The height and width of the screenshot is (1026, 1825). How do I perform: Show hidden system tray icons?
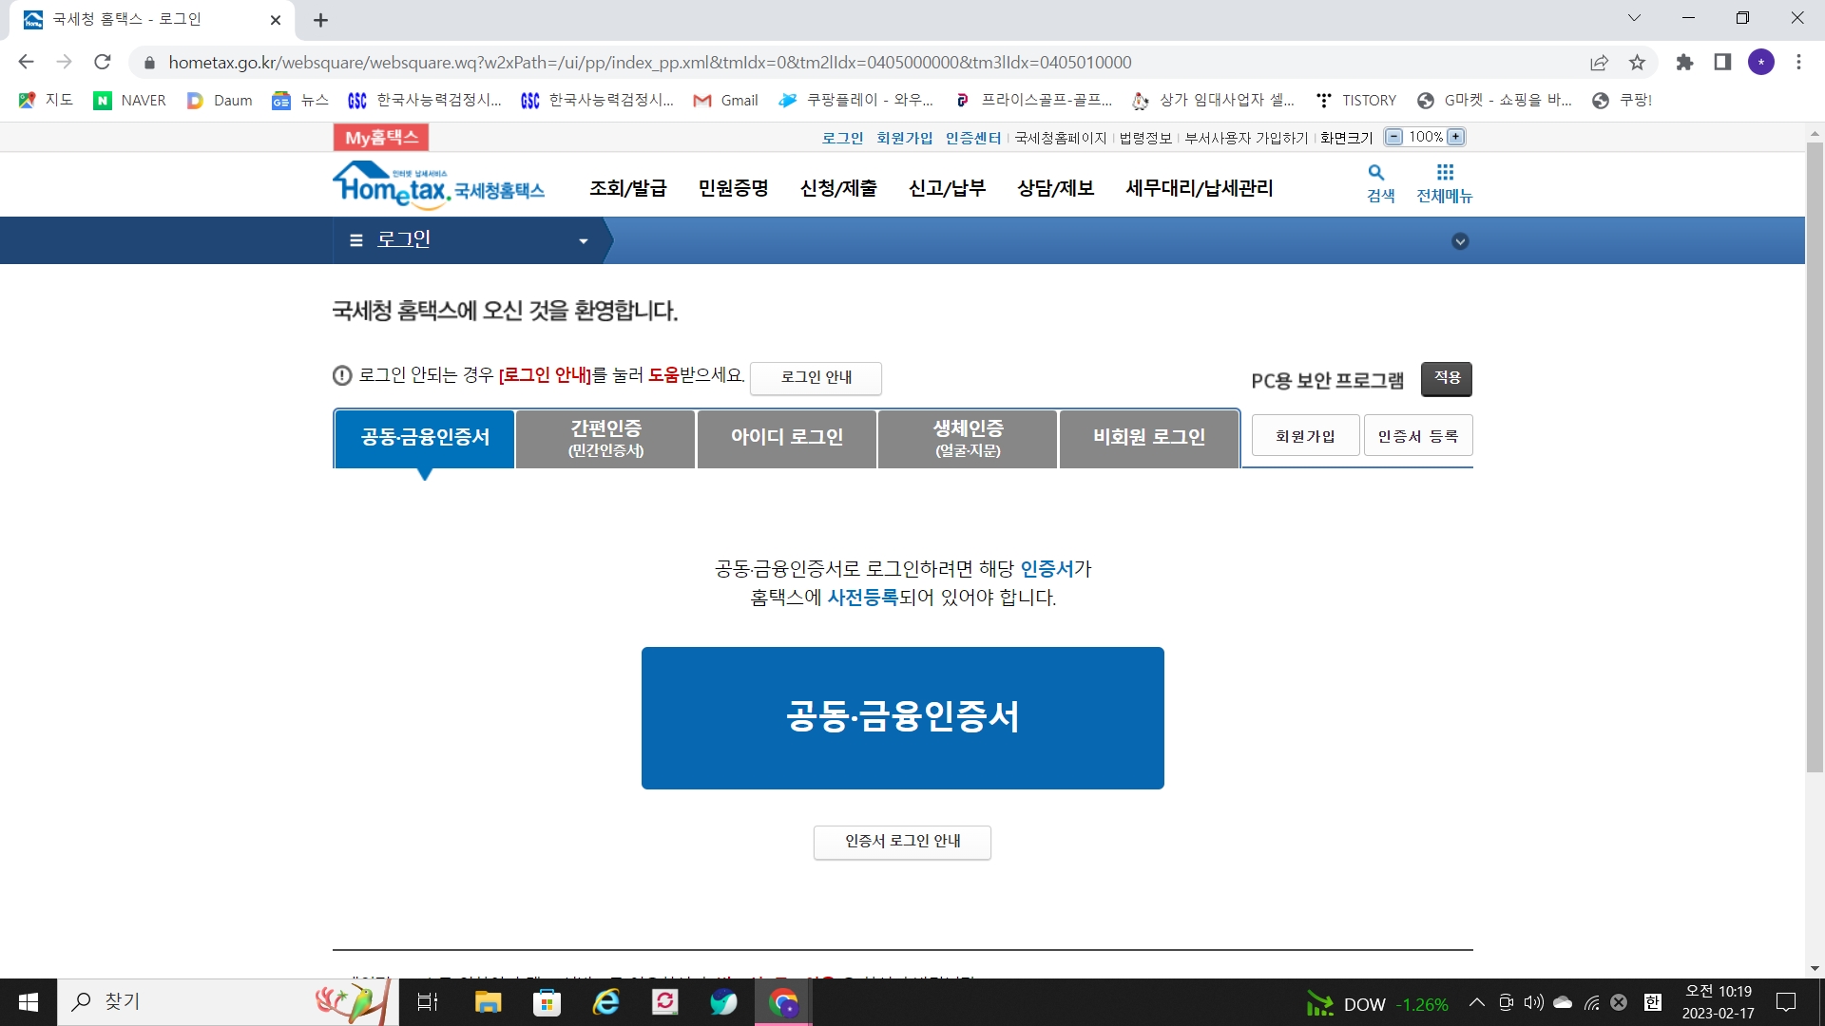[x=1476, y=1002]
